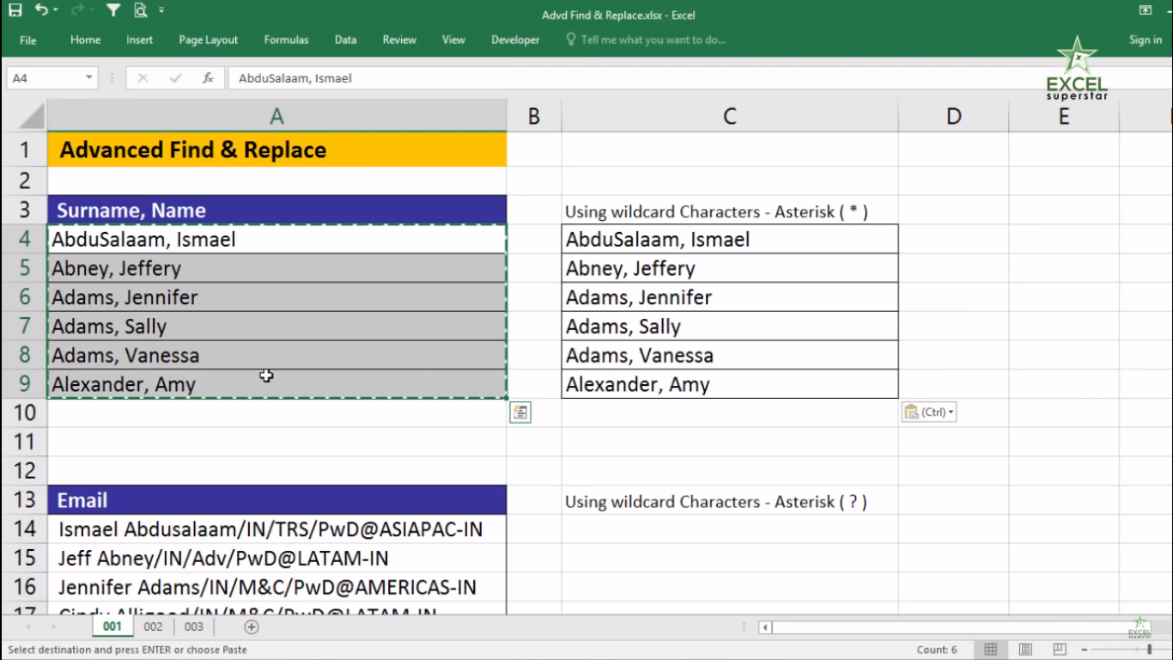
Task: Open the Customize Quick Access Toolbar arrow
Action: point(161,10)
